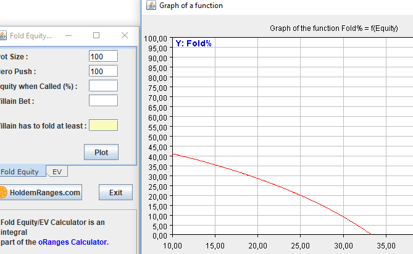
Task: Click the 20,00 x-axis value
Action: click(257, 246)
